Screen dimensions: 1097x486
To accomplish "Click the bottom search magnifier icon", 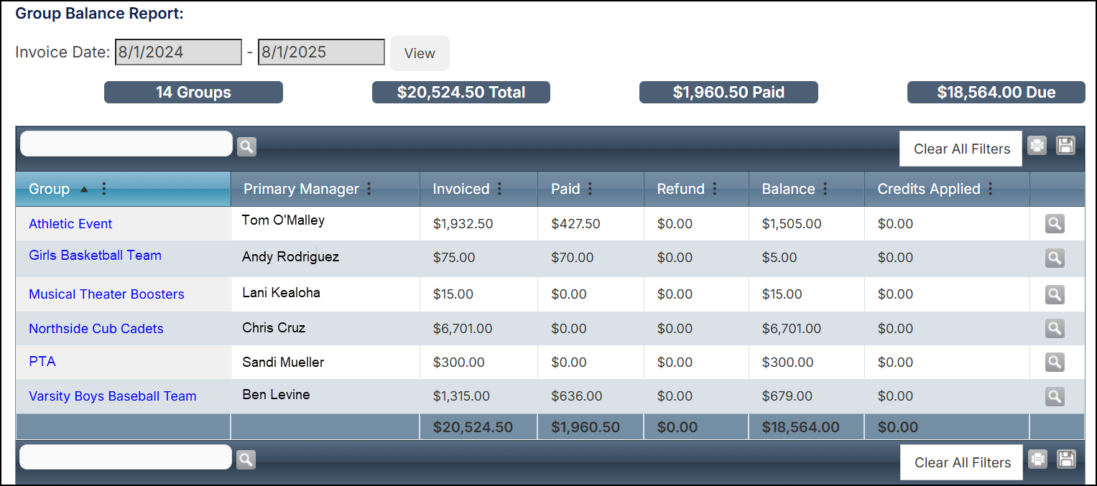I will [x=246, y=459].
